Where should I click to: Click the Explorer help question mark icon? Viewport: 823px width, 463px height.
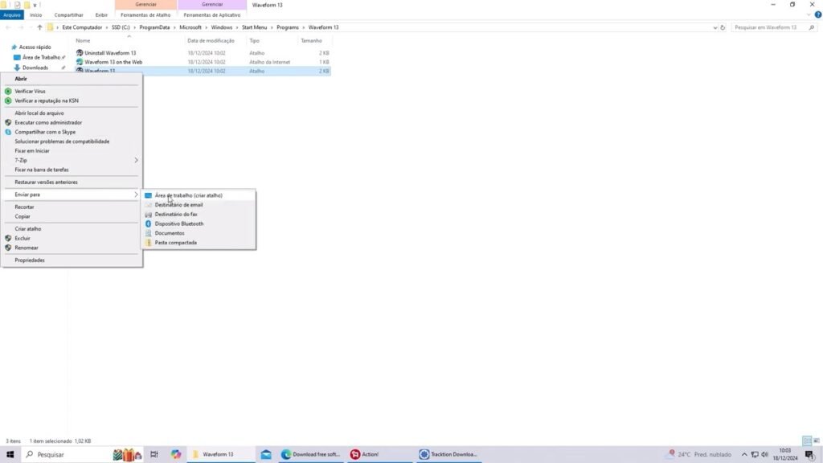pos(817,14)
